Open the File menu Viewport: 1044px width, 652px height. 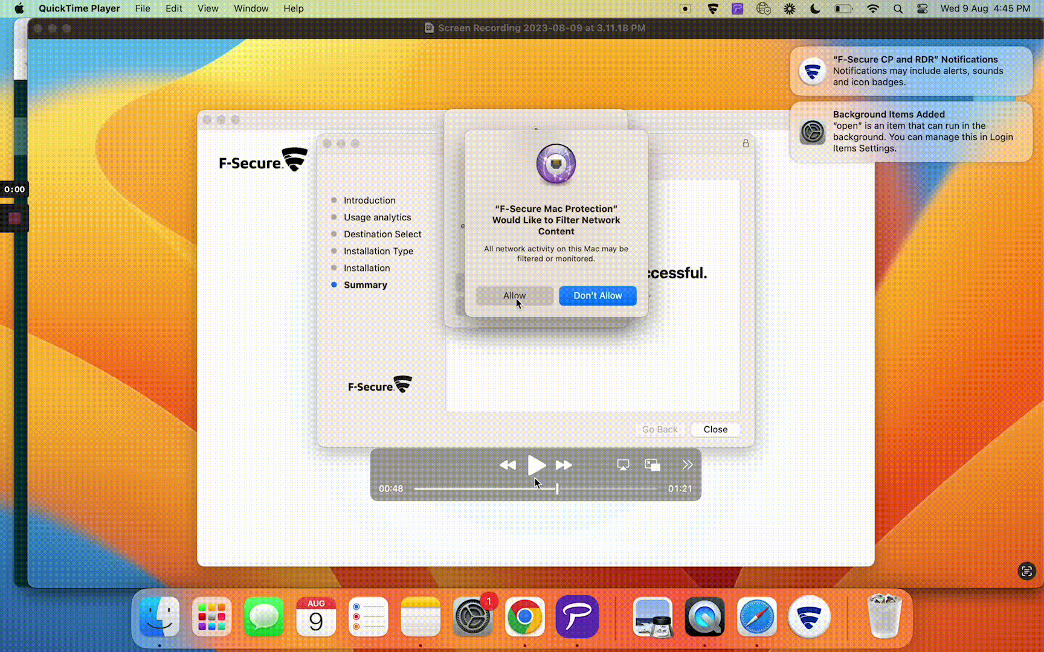tap(143, 8)
